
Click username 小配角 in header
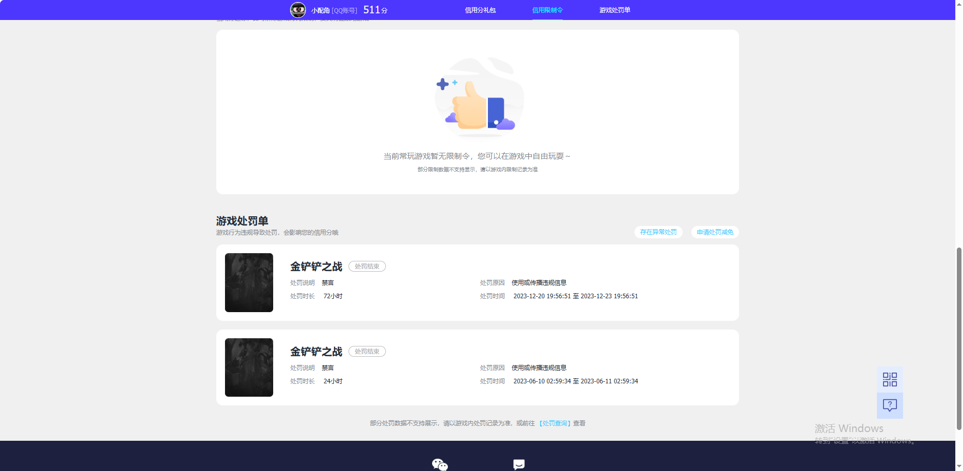pyautogui.click(x=320, y=10)
